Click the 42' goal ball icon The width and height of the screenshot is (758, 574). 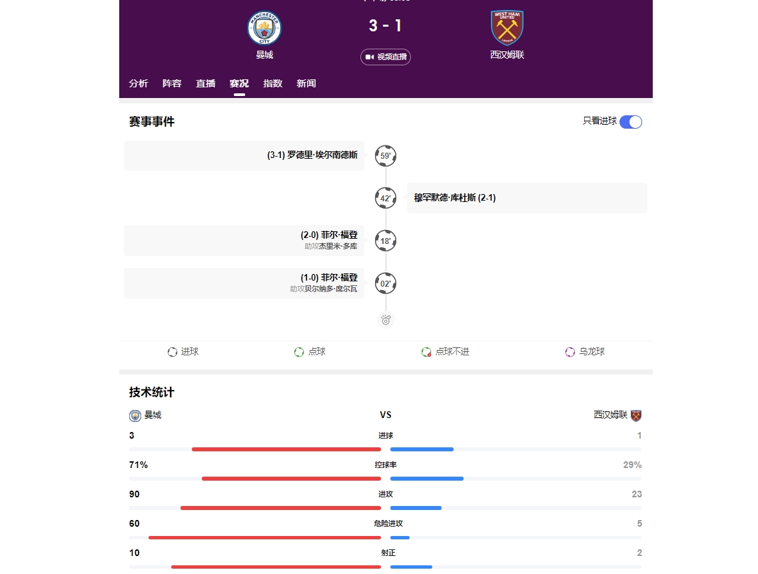386,198
